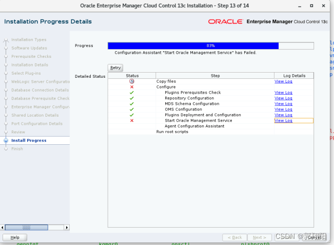Open View Log for Repository Configuration
Screen dimensions: 334x245
tap(283, 98)
